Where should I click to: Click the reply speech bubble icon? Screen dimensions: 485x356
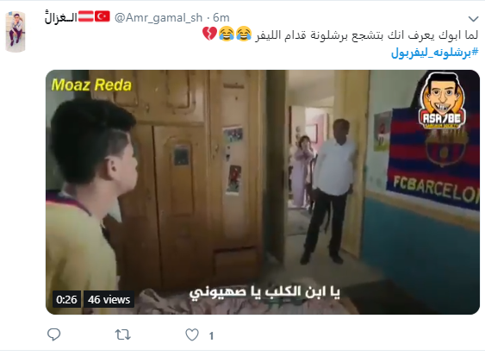pyautogui.click(x=53, y=334)
